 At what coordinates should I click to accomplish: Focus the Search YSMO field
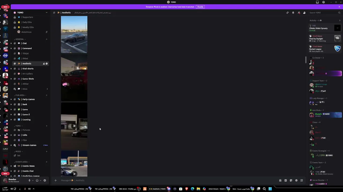click(325, 13)
